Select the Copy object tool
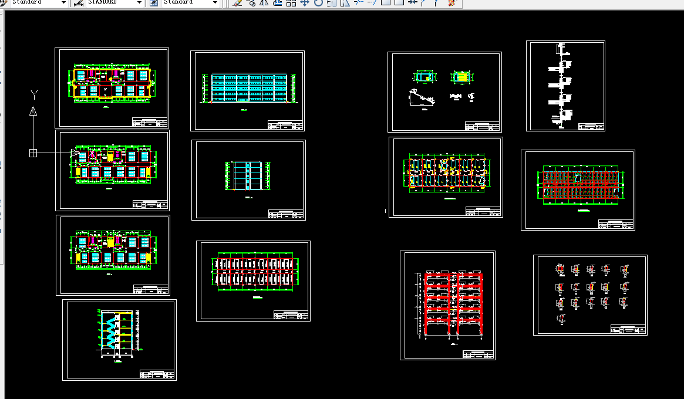 (x=251, y=2)
